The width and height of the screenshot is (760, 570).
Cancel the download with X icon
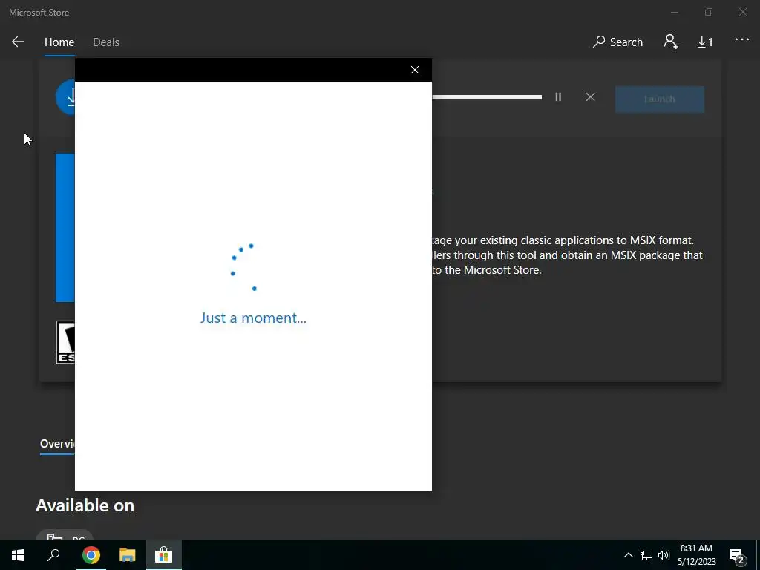click(x=590, y=97)
